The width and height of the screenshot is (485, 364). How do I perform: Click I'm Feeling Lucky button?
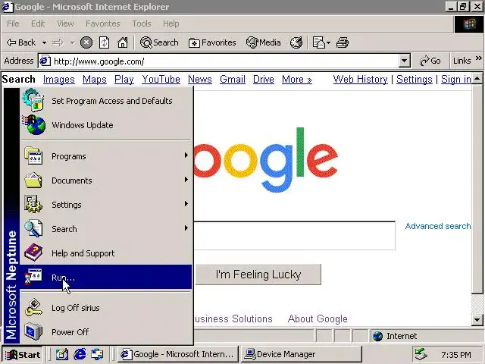coord(258,275)
